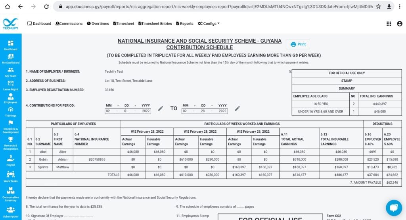Open My Team in the sidebar
This screenshot has height=220, width=406.
click(x=11, y=72)
